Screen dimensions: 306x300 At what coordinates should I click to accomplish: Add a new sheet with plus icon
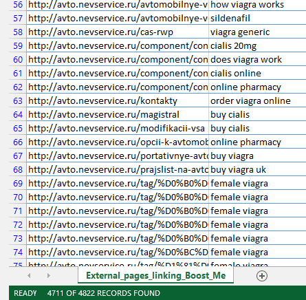(x=262, y=276)
